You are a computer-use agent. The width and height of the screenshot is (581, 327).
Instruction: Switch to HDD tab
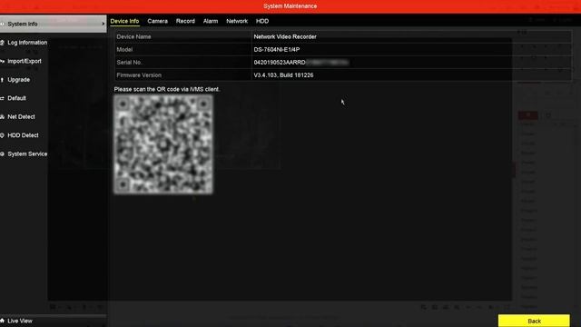262,21
